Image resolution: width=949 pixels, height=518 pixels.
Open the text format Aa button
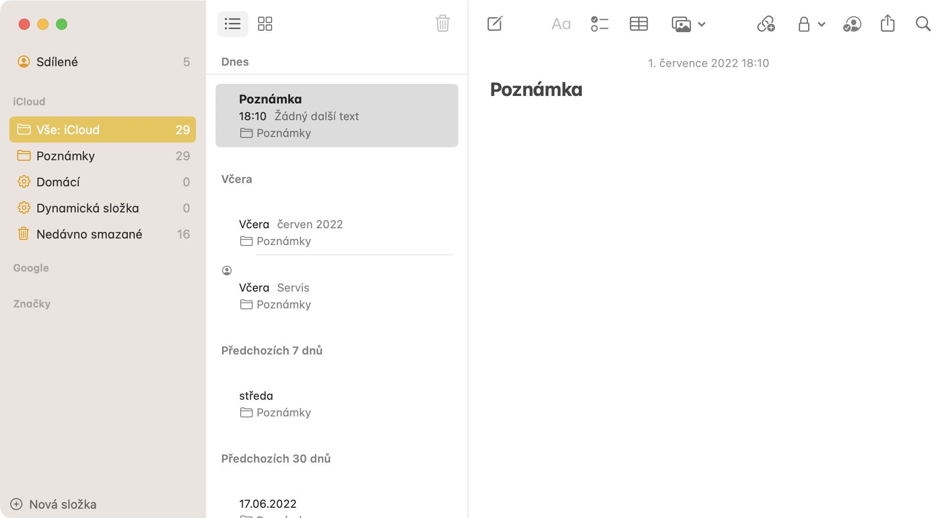[x=561, y=24]
